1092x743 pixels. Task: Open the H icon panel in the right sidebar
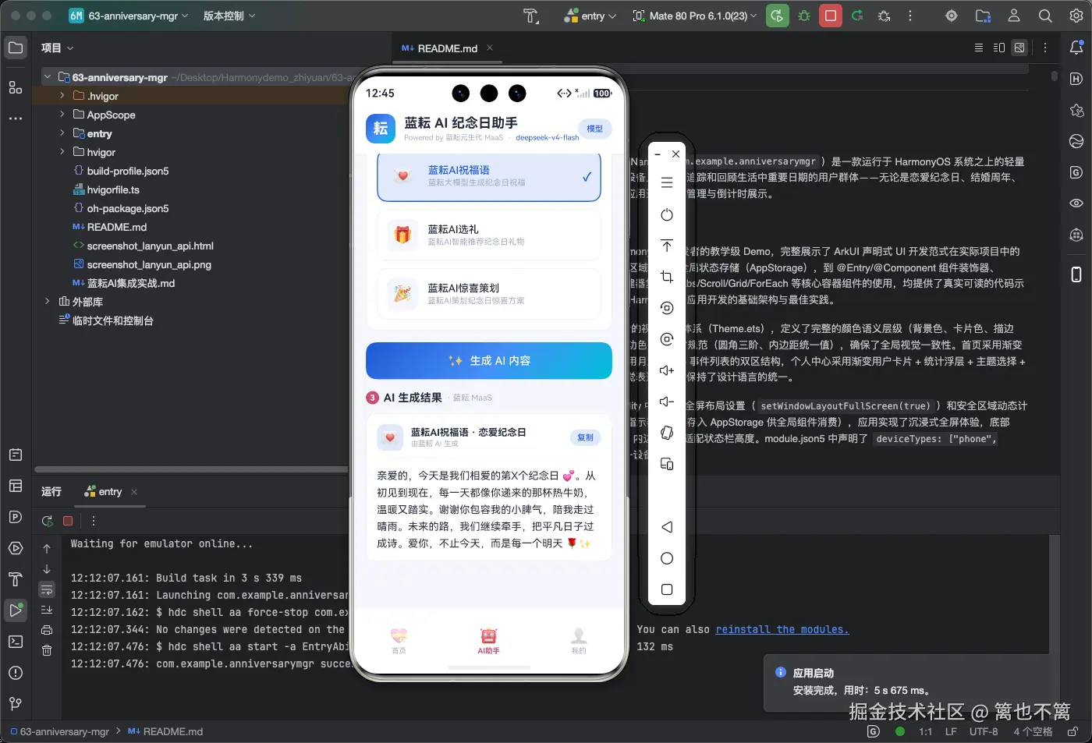pos(1076,79)
